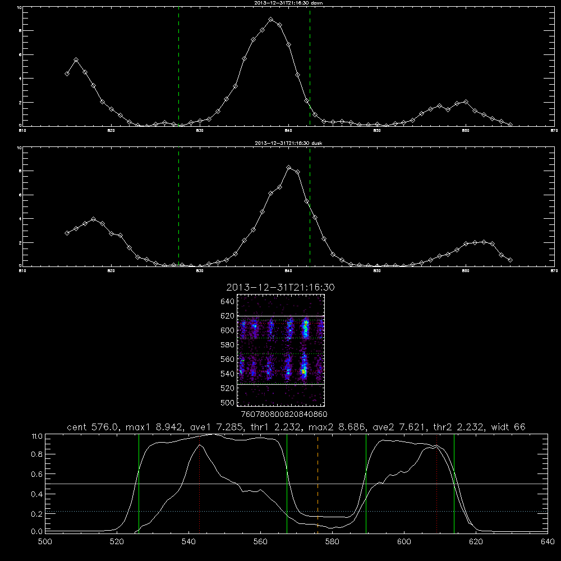Click the '760780800820840860' x-axis labels under spectral image
This screenshot has height=561, width=561.
(284, 414)
